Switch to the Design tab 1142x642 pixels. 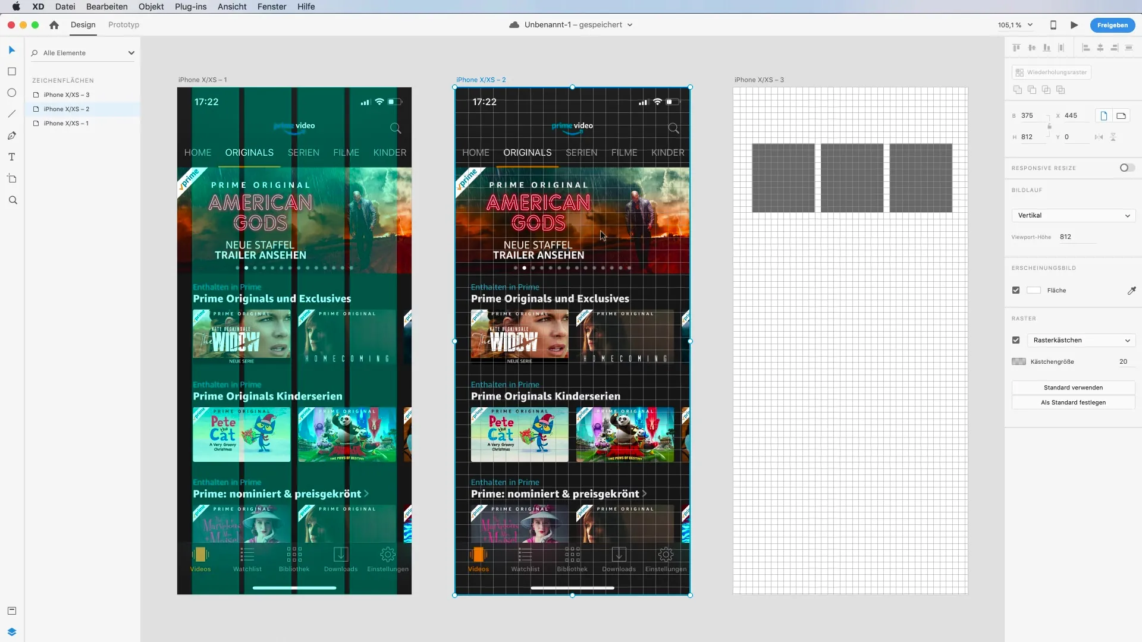[x=83, y=25]
